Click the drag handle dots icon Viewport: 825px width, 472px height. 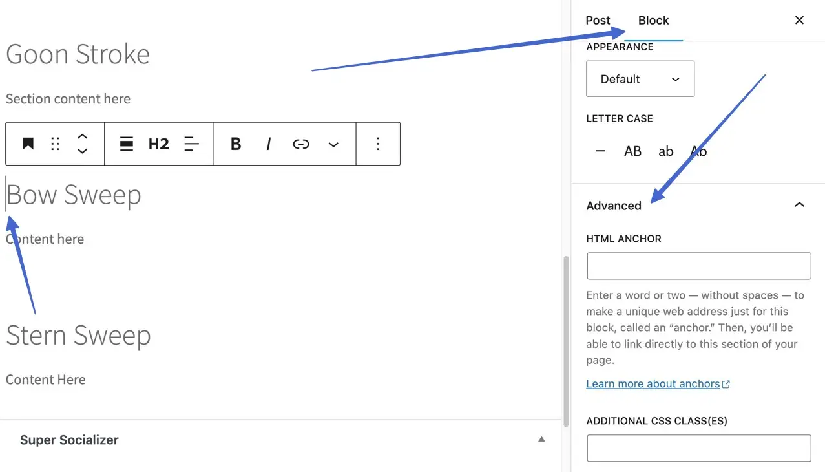[x=56, y=144]
